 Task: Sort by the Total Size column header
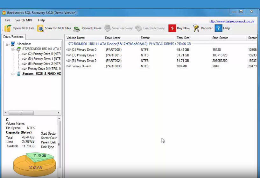point(183,38)
